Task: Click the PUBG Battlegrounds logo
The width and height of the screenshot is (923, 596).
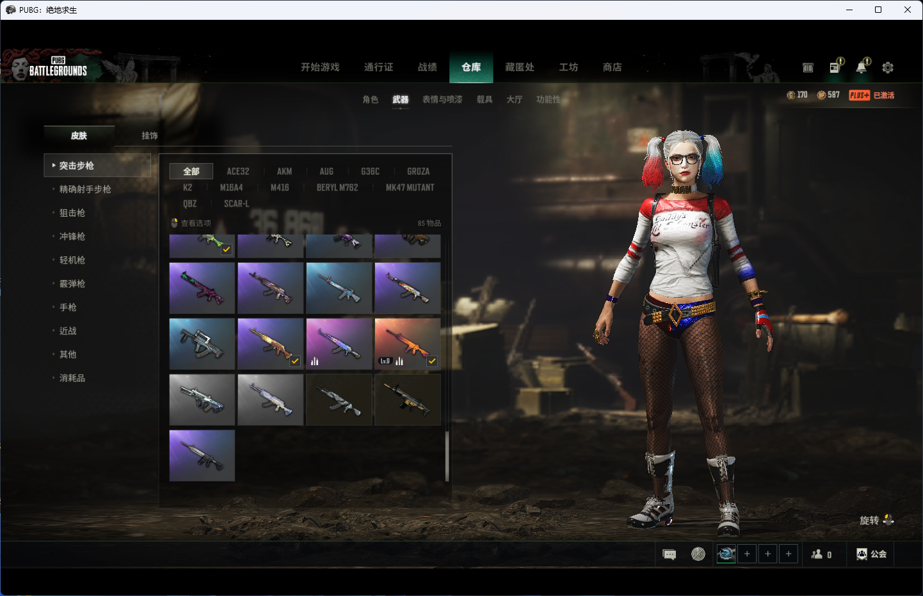Action: click(x=58, y=67)
